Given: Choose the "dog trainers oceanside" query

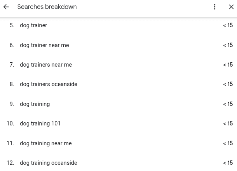Looking at the screenshot, I should 49,84.
